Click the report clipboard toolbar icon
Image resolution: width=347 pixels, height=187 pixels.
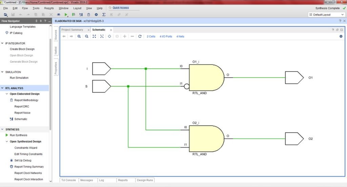(x=88, y=15)
